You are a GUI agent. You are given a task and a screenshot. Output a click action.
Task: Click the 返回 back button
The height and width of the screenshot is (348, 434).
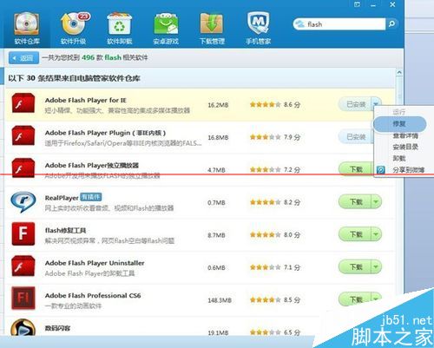pyautogui.click(x=23, y=58)
